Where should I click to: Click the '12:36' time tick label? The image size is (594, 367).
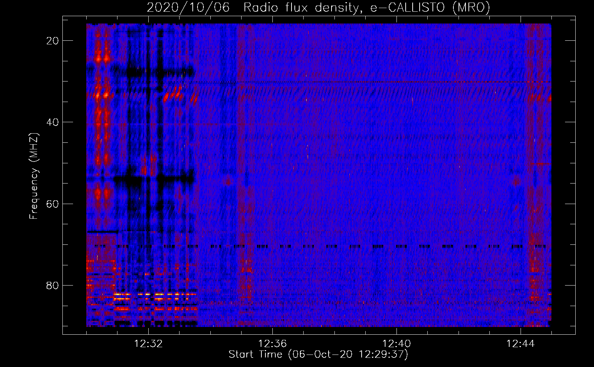pos(272,344)
